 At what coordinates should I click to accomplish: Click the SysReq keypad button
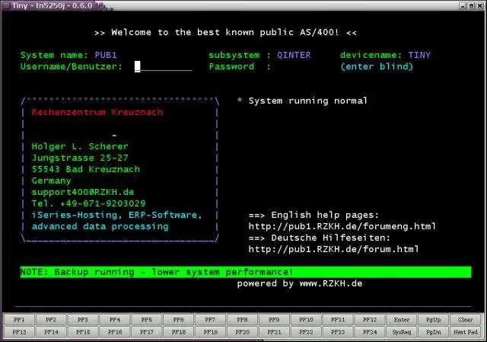click(x=402, y=332)
